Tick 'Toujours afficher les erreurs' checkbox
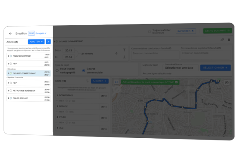Screen dimensions: 237x155 coord(150,31)
